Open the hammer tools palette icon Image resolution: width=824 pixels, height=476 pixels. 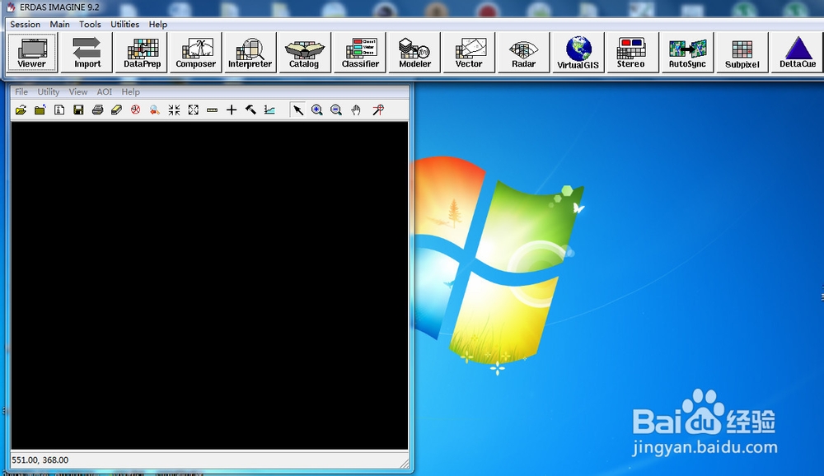tap(250, 110)
